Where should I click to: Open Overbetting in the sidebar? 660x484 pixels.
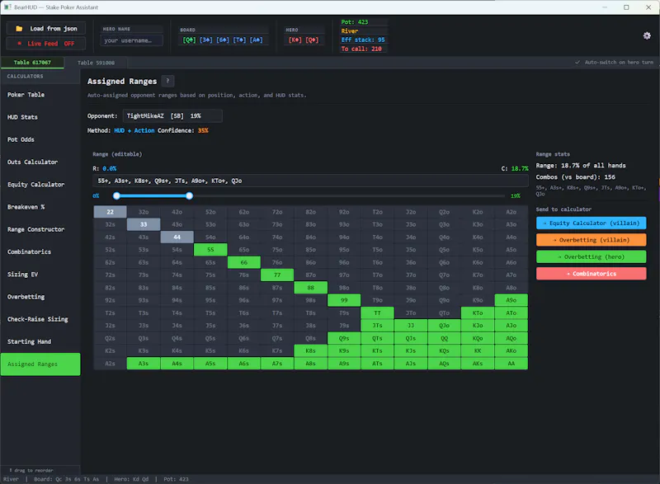click(40, 297)
